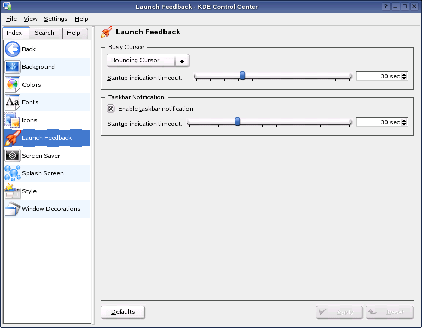Screen dimensions: 422x328
Task: Open the Window Decorations icon
Action: 13,209
